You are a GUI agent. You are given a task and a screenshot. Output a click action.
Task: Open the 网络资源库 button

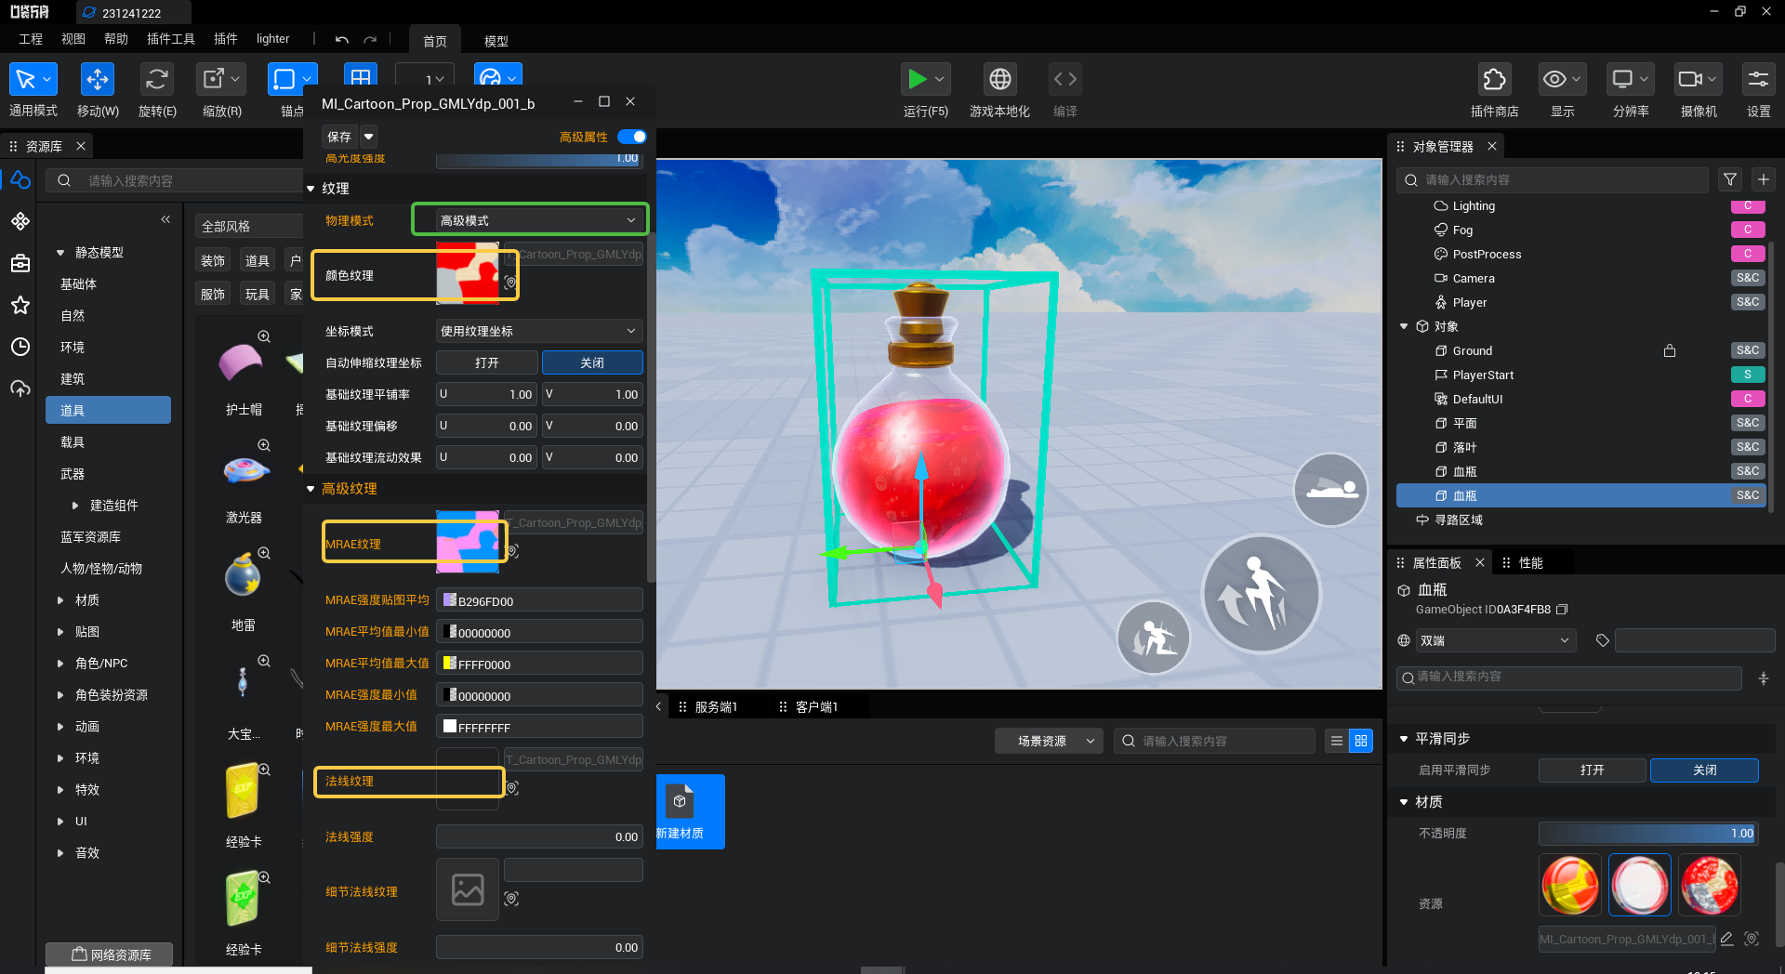(110, 954)
